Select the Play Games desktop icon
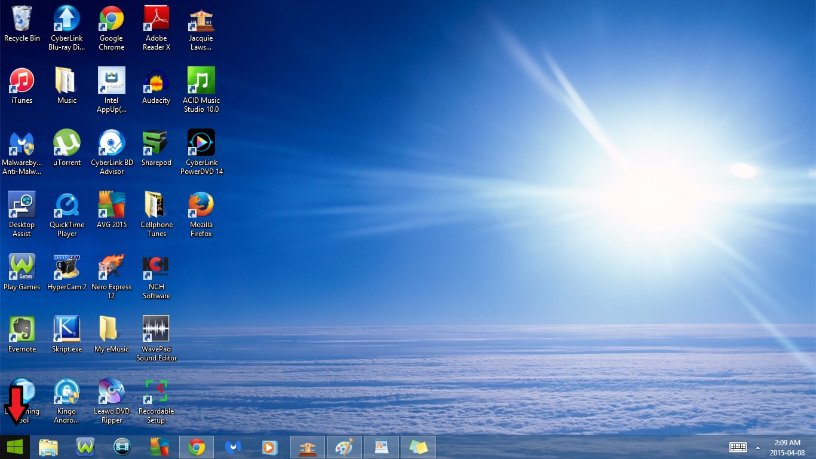816x459 pixels. tap(22, 273)
